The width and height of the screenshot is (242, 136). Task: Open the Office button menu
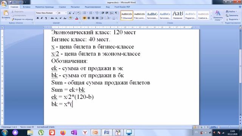pyautogui.click(x=4, y=4)
